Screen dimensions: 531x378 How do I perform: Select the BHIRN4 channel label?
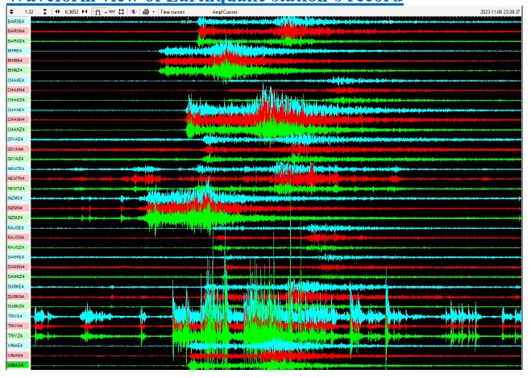pos(16,60)
